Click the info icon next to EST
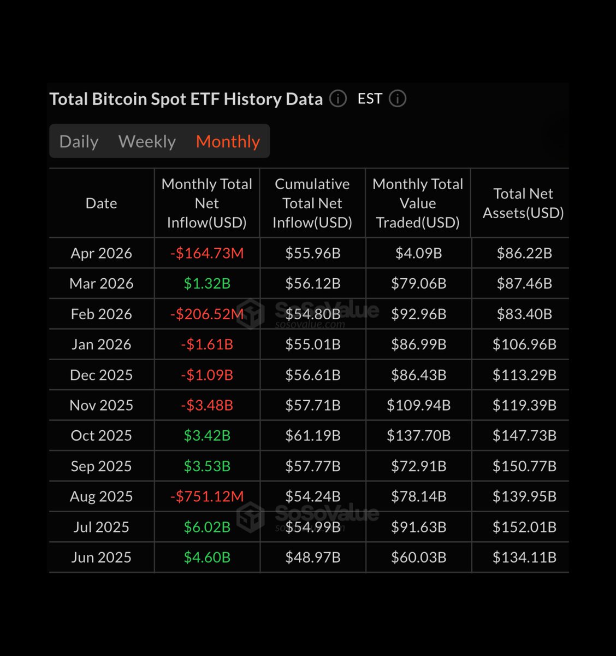Image resolution: width=616 pixels, height=656 pixels. (x=397, y=99)
